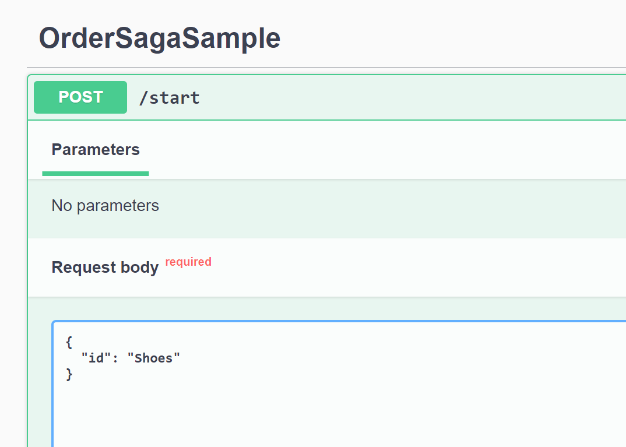Click the No parameters message

click(105, 206)
